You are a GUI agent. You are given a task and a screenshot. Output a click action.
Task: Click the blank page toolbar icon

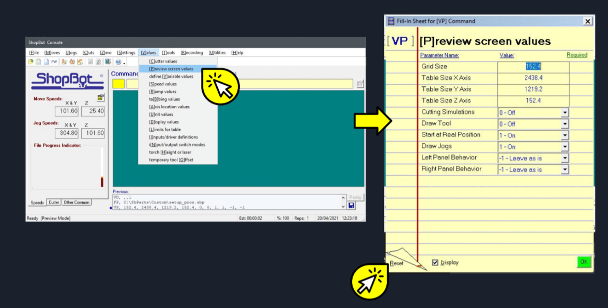point(46,62)
